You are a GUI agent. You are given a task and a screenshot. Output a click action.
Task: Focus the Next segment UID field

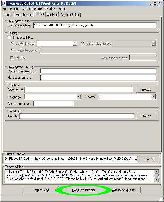pos(98,78)
